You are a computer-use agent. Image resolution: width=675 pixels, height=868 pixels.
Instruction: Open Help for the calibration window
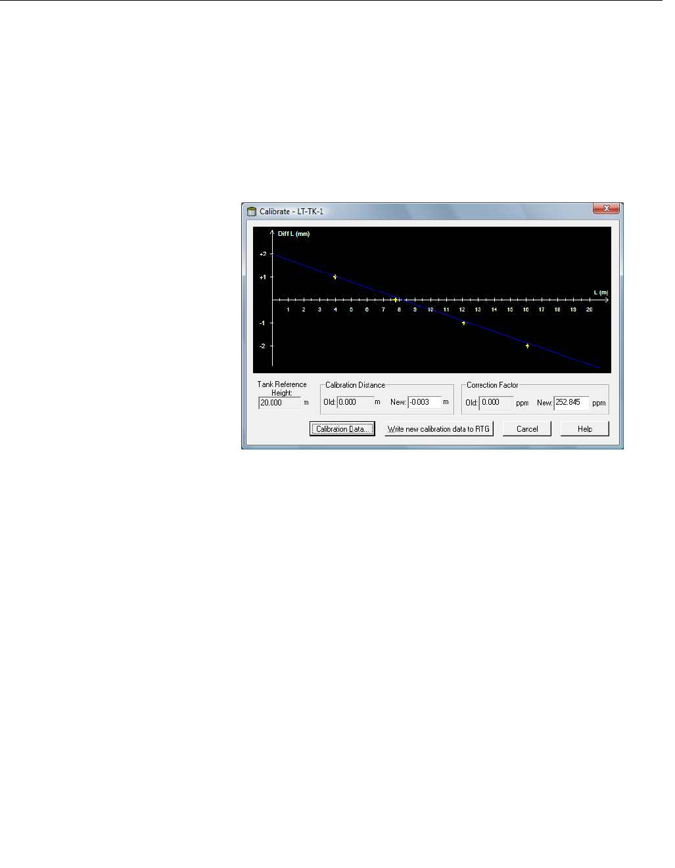pos(585,429)
